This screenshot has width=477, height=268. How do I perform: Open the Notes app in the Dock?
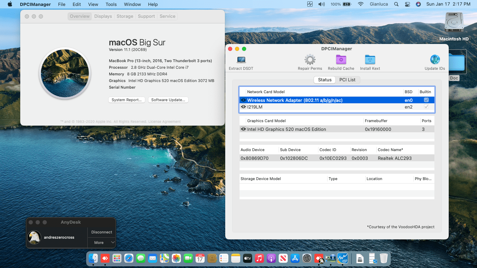point(236,258)
